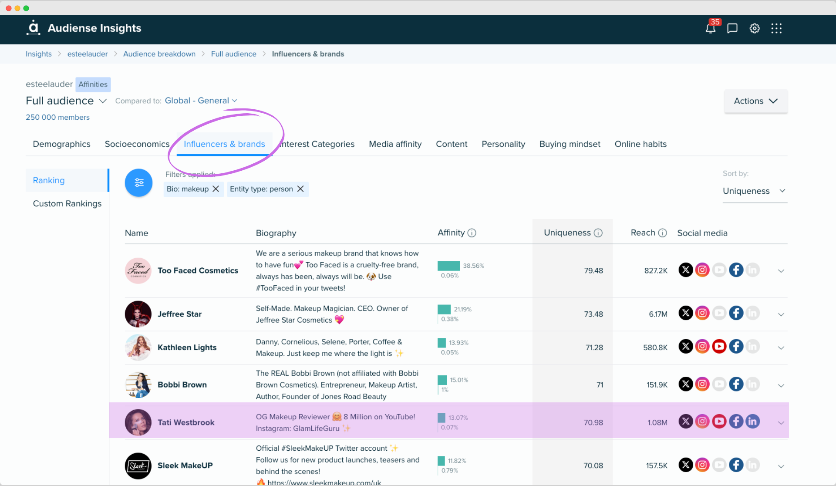Click the esteelauder breadcrumb link
The image size is (836, 486).
tap(87, 54)
